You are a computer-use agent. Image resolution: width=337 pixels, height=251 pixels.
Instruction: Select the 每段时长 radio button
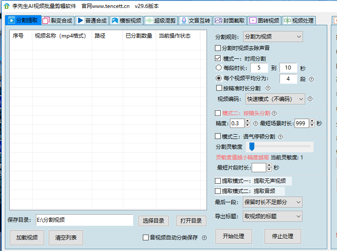click(x=218, y=68)
